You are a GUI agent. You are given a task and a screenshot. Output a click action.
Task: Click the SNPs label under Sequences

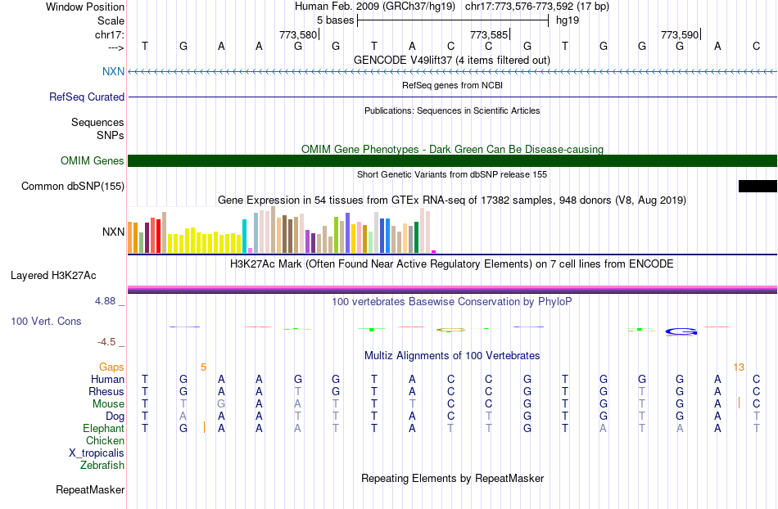click(111, 135)
